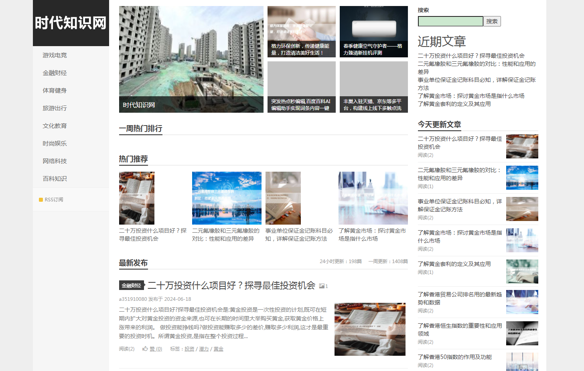The height and width of the screenshot is (371, 584).
Task: Click the 搜索 button
Action: pyautogui.click(x=492, y=21)
